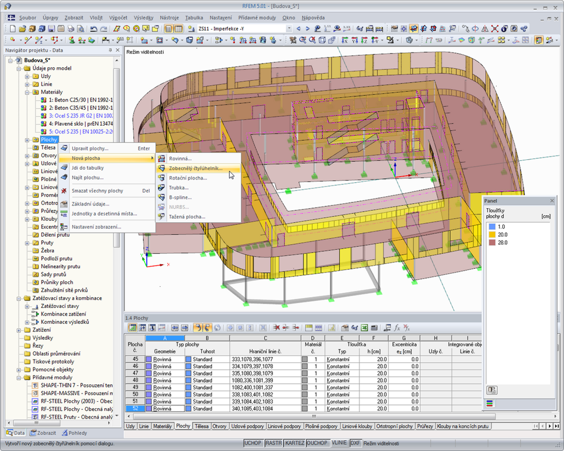564x451 pixels.
Task: Select the next load case arrow
Action: point(309,29)
